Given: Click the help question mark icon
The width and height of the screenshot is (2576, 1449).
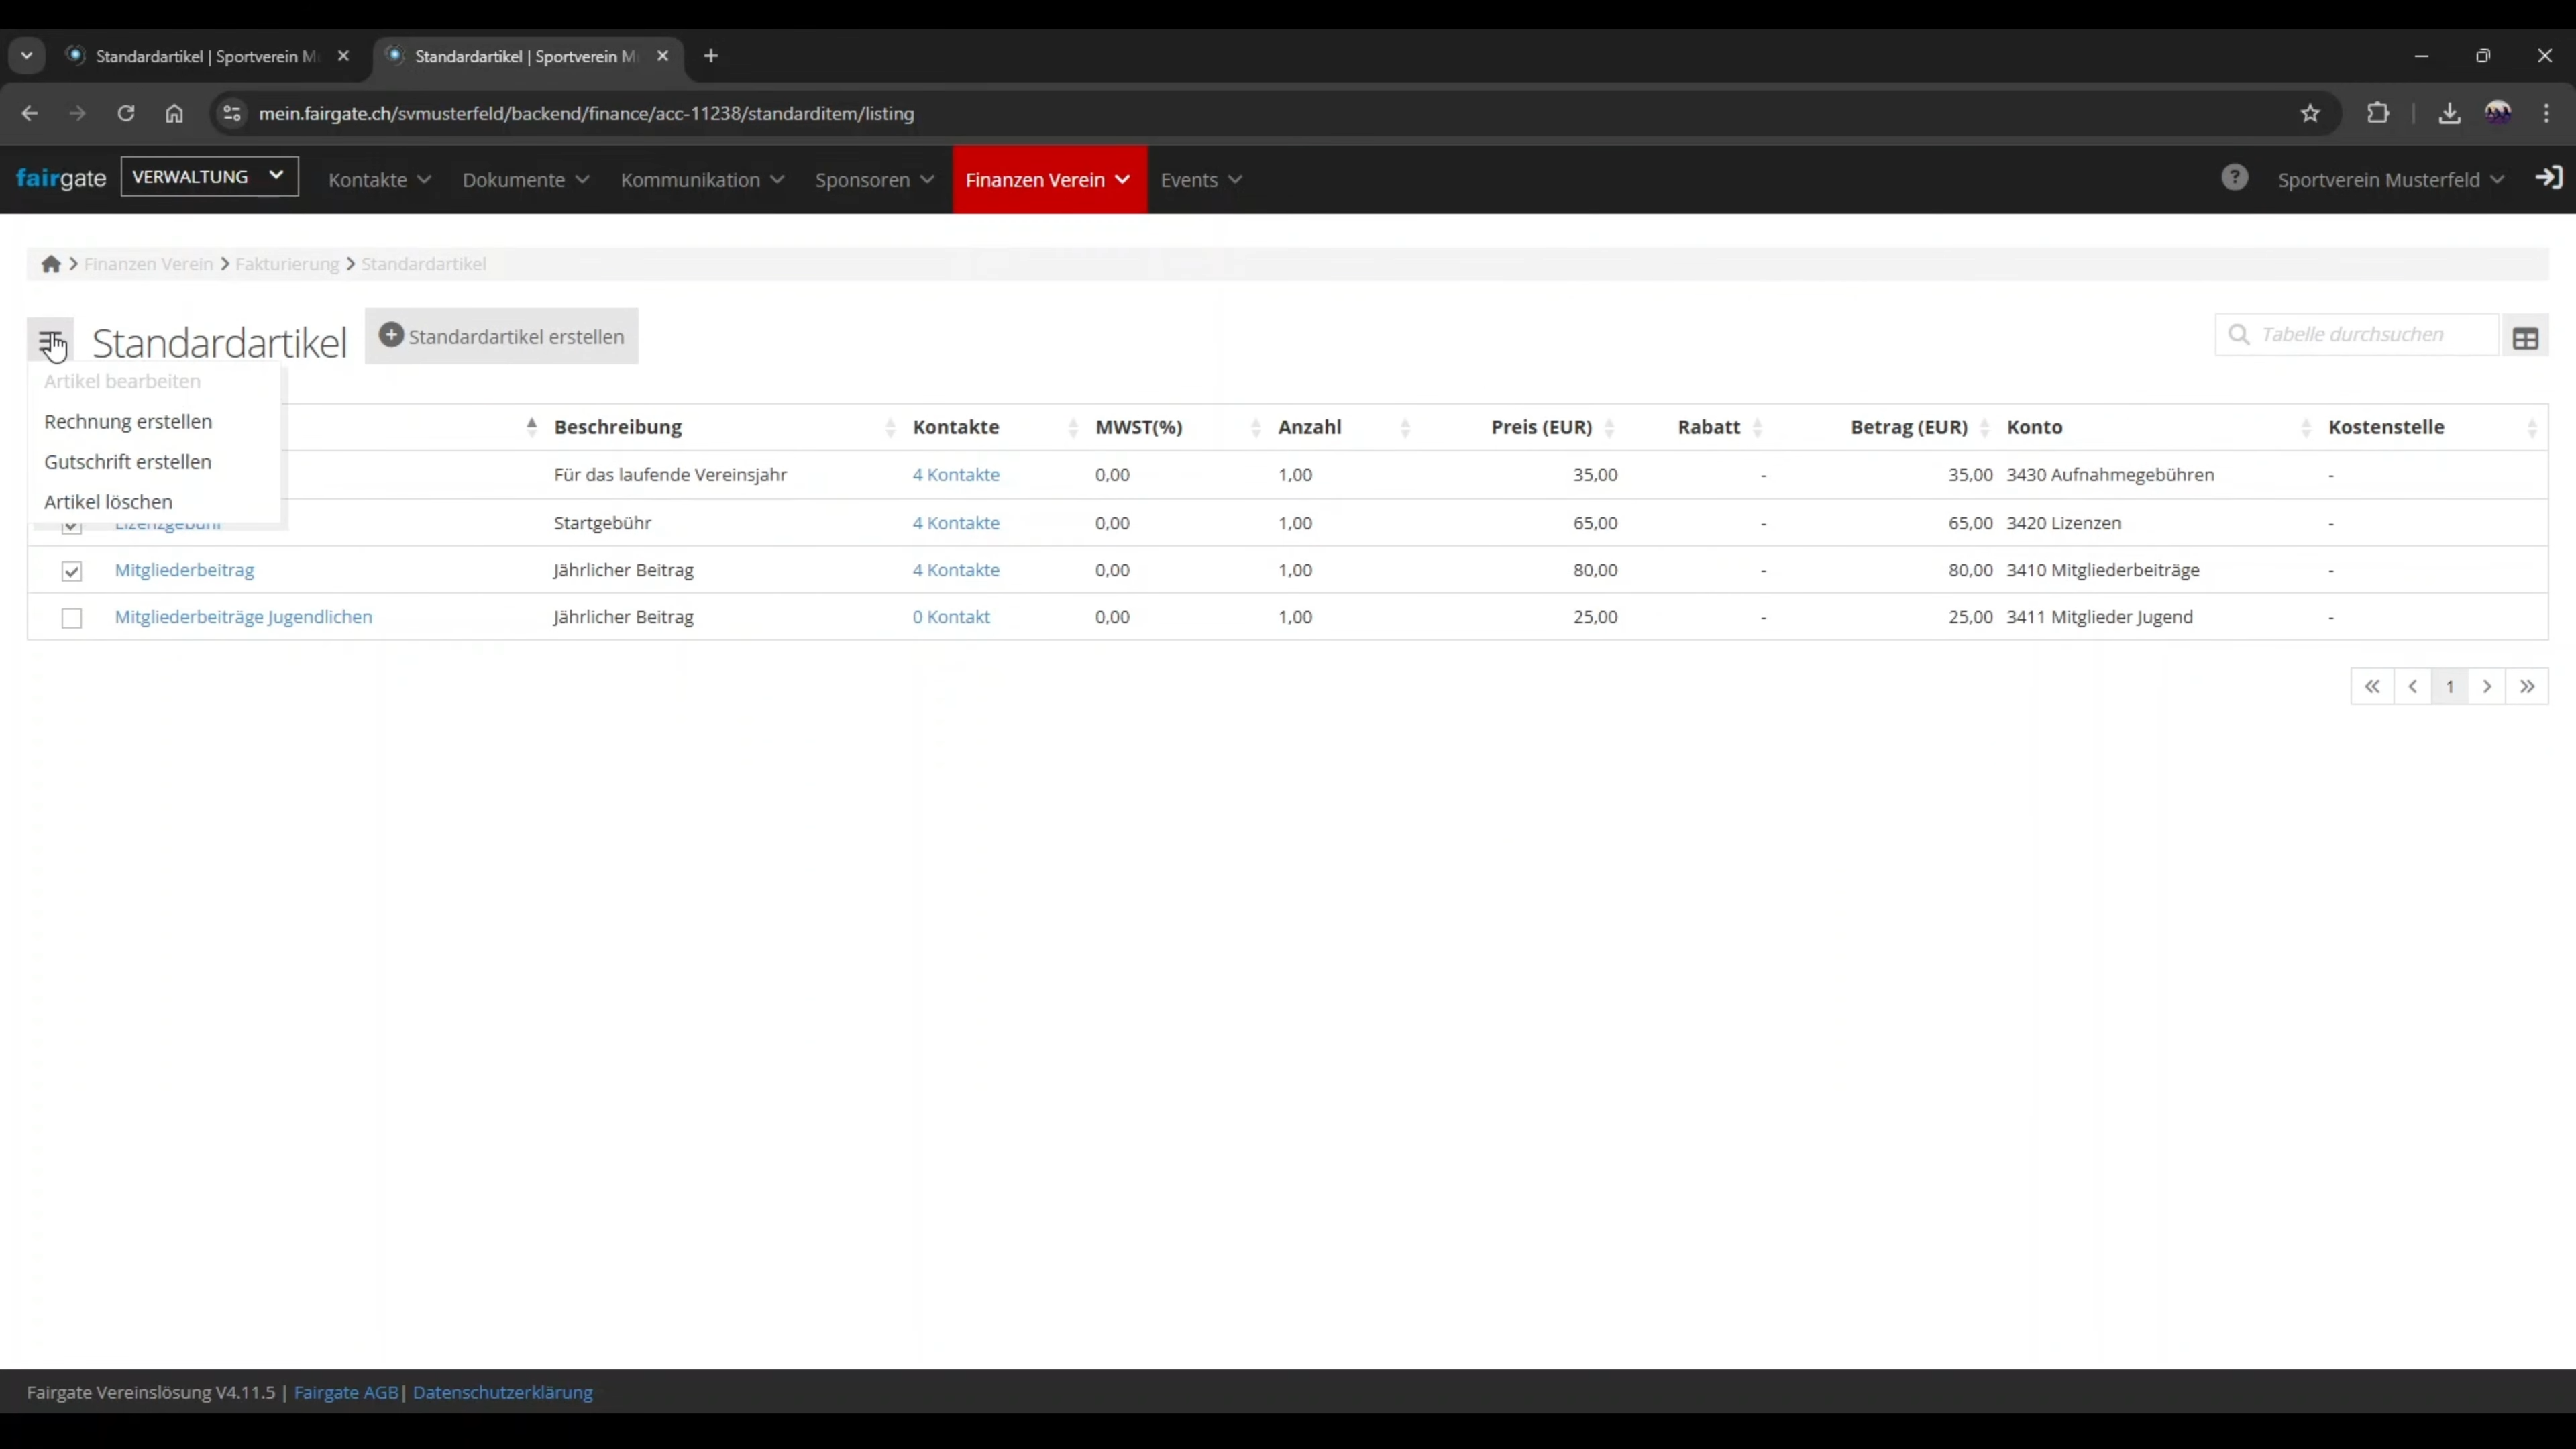Looking at the screenshot, I should point(2234,178).
